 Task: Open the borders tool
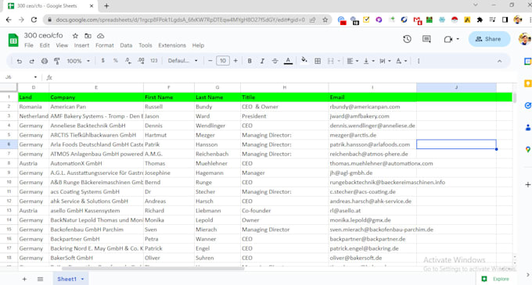318,61
